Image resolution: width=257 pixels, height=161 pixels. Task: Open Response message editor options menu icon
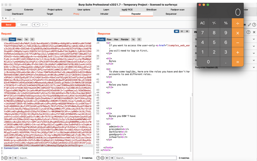click(139, 39)
